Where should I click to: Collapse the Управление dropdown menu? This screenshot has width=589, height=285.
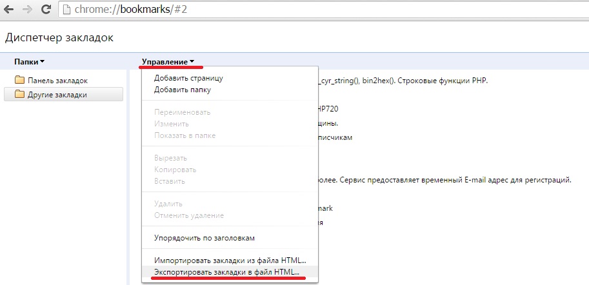tap(168, 62)
